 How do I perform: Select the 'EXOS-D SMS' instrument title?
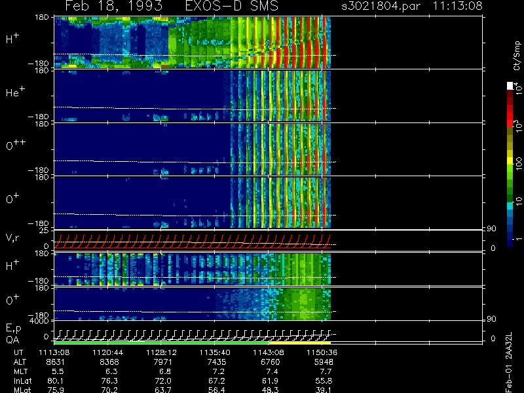coord(232,6)
